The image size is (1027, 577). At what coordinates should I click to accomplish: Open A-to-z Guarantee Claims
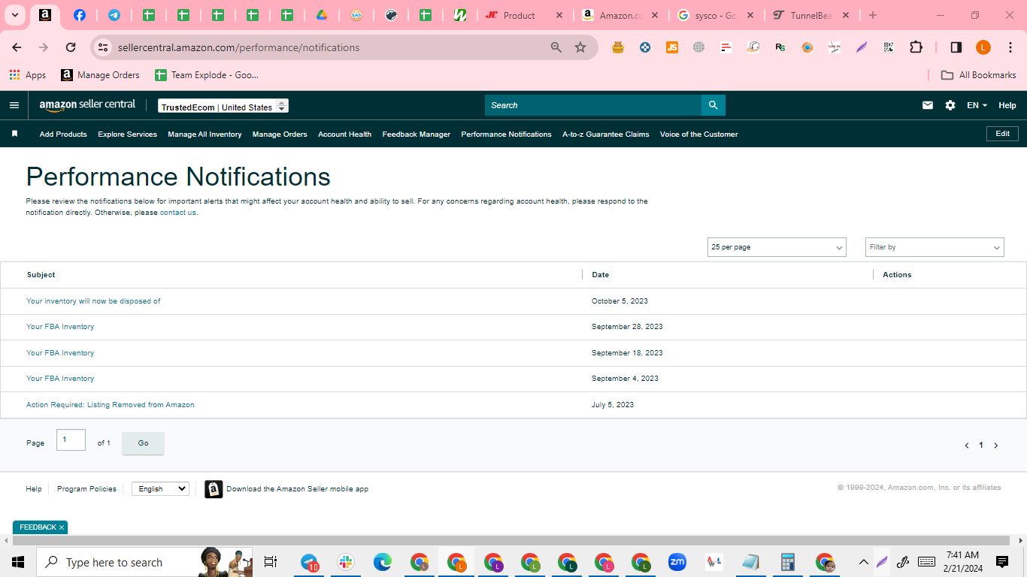(606, 134)
